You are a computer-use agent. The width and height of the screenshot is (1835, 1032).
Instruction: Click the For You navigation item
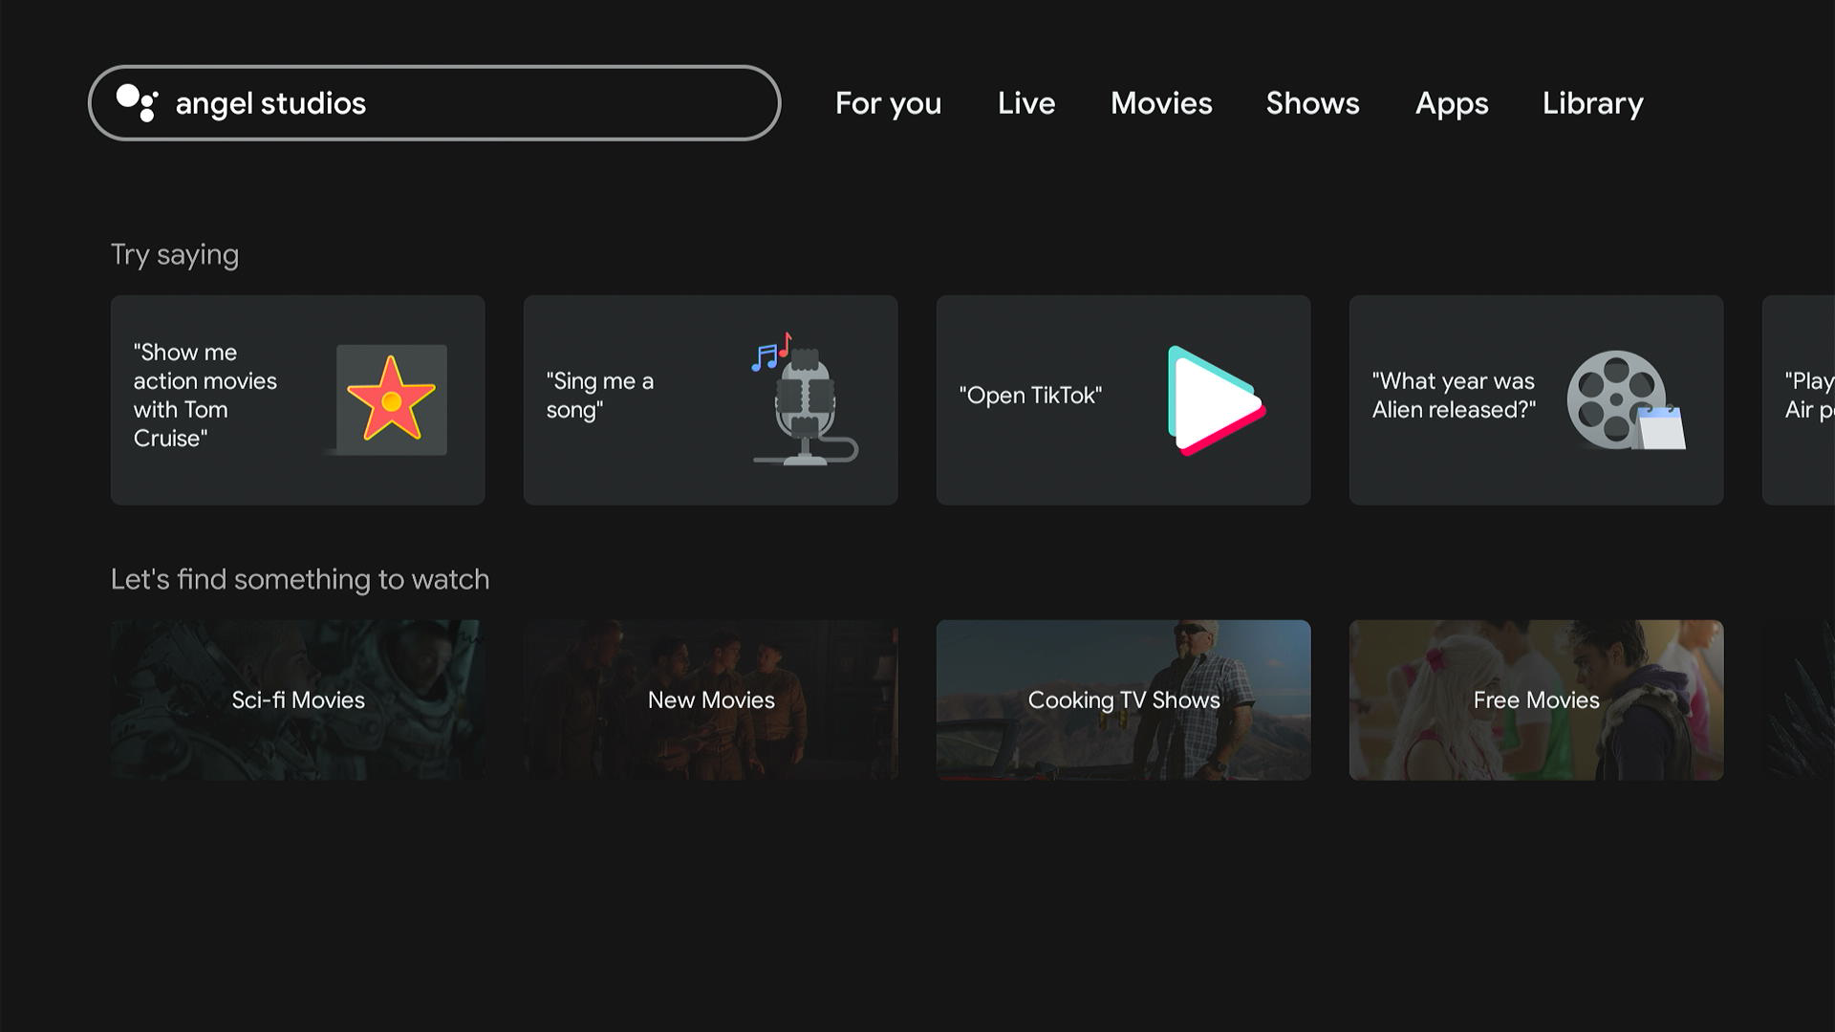(889, 103)
